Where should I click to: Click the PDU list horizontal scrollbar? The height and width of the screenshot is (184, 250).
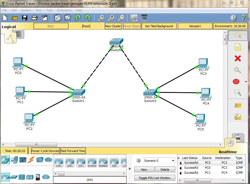pyautogui.click(x=197, y=180)
